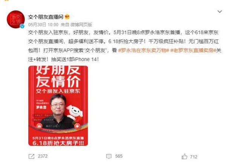Open the post options chevron menu
226x162 pixels.
coord(220,12)
